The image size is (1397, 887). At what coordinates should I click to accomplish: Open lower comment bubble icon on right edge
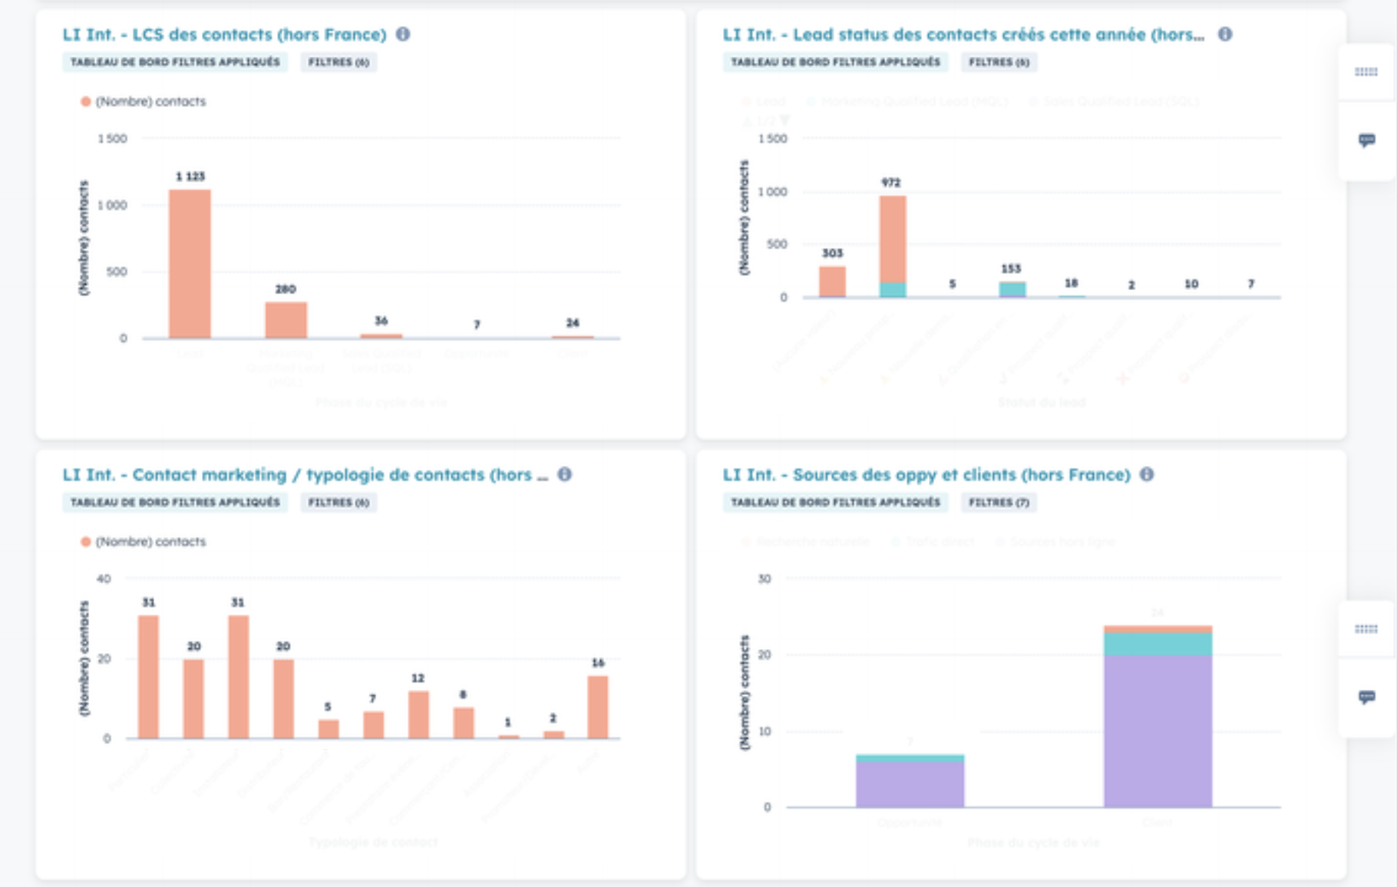pos(1366,697)
